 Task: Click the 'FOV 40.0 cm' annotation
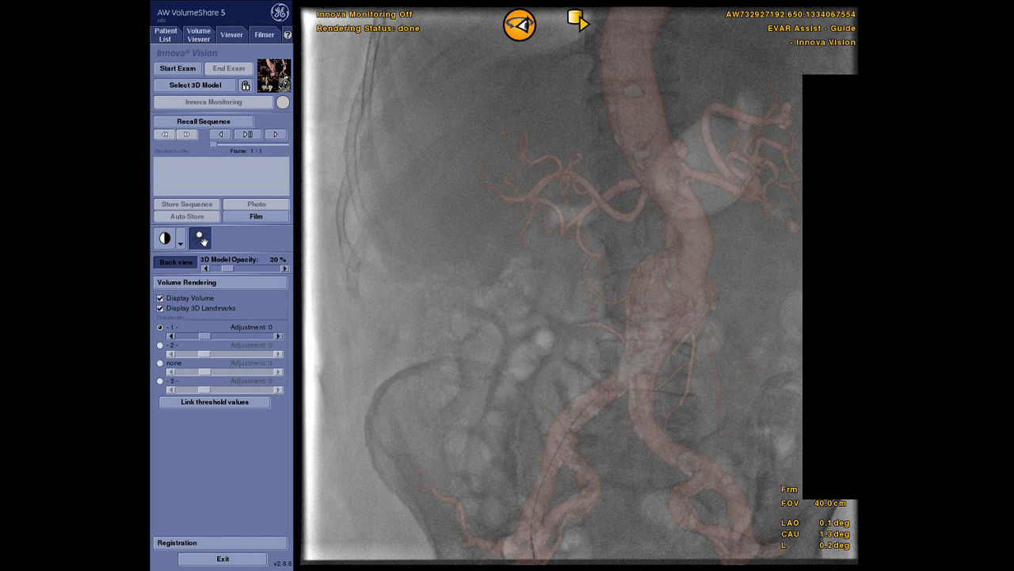coord(814,504)
